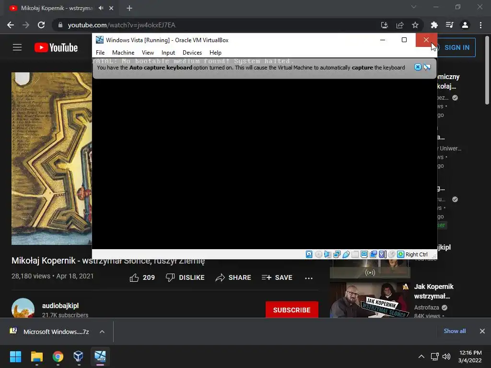Open VirtualBox Manager from taskbar
This screenshot has width=491, height=368.
pyautogui.click(x=78, y=356)
